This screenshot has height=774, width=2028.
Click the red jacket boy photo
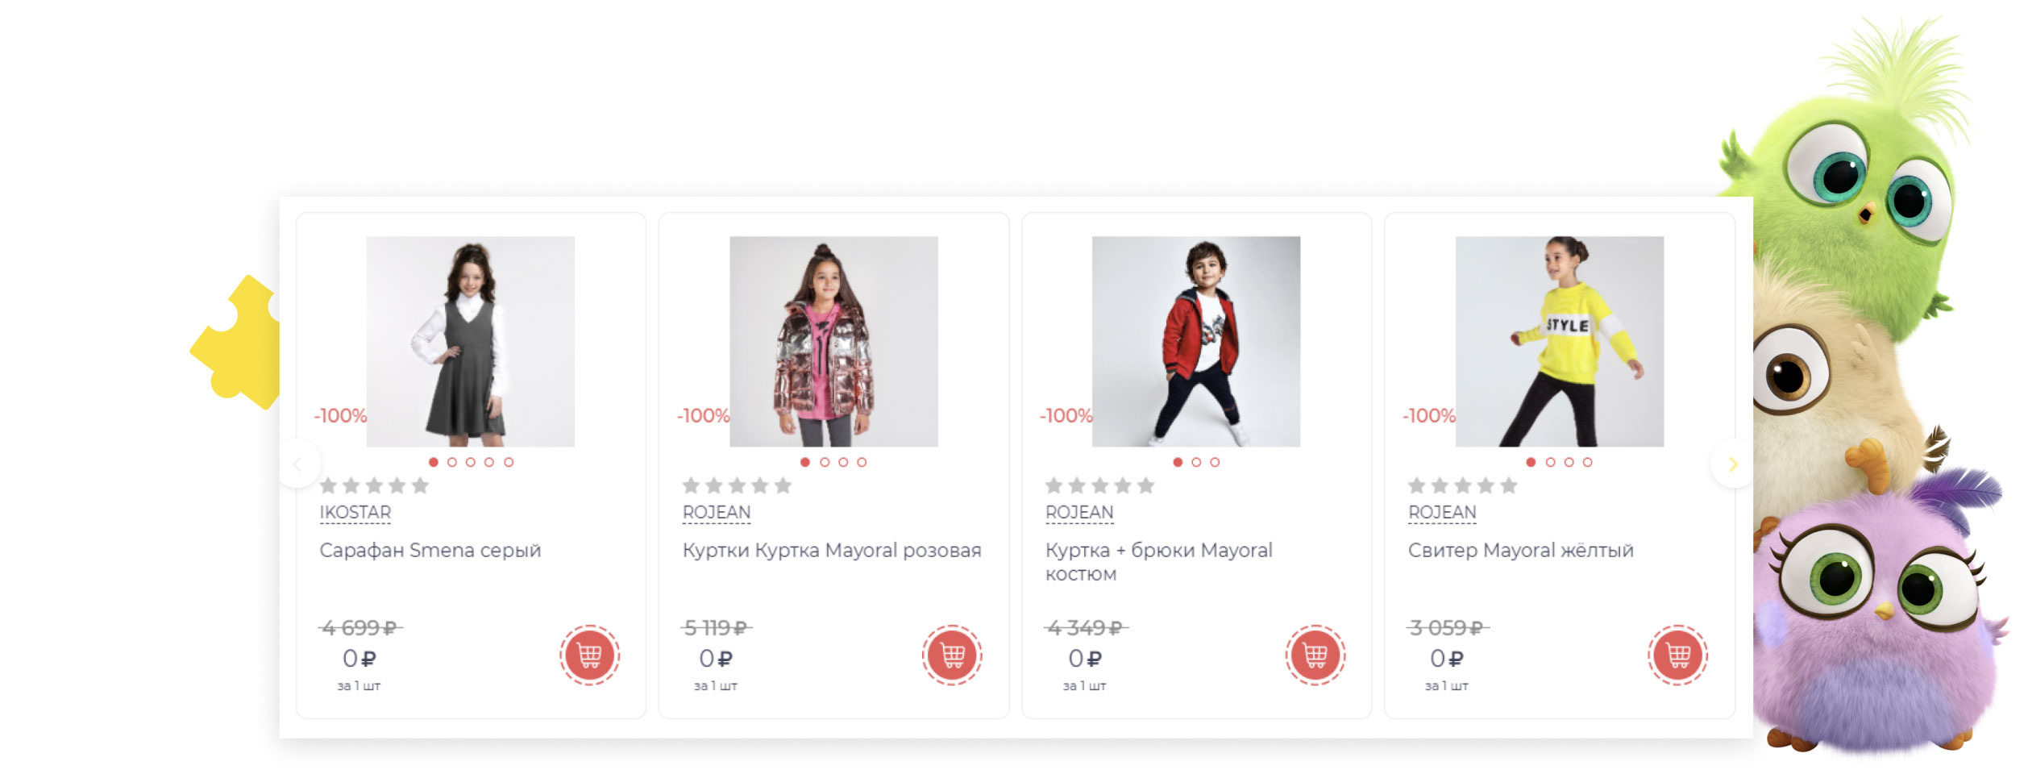click(1195, 341)
